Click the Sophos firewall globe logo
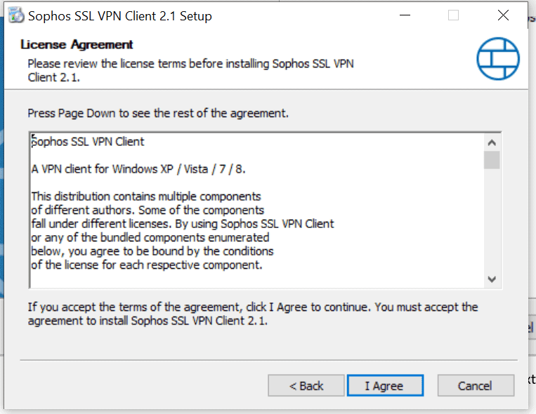This screenshot has width=536, height=414. 498,58
